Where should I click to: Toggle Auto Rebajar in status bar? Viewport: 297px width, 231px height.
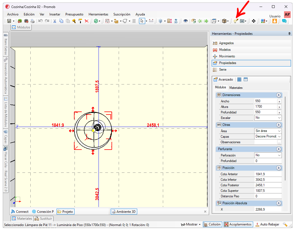(x=267, y=224)
